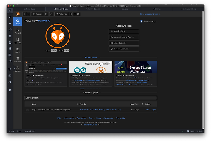Click the New Project button
211x142 pixels.
pyautogui.click(x=124, y=31)
